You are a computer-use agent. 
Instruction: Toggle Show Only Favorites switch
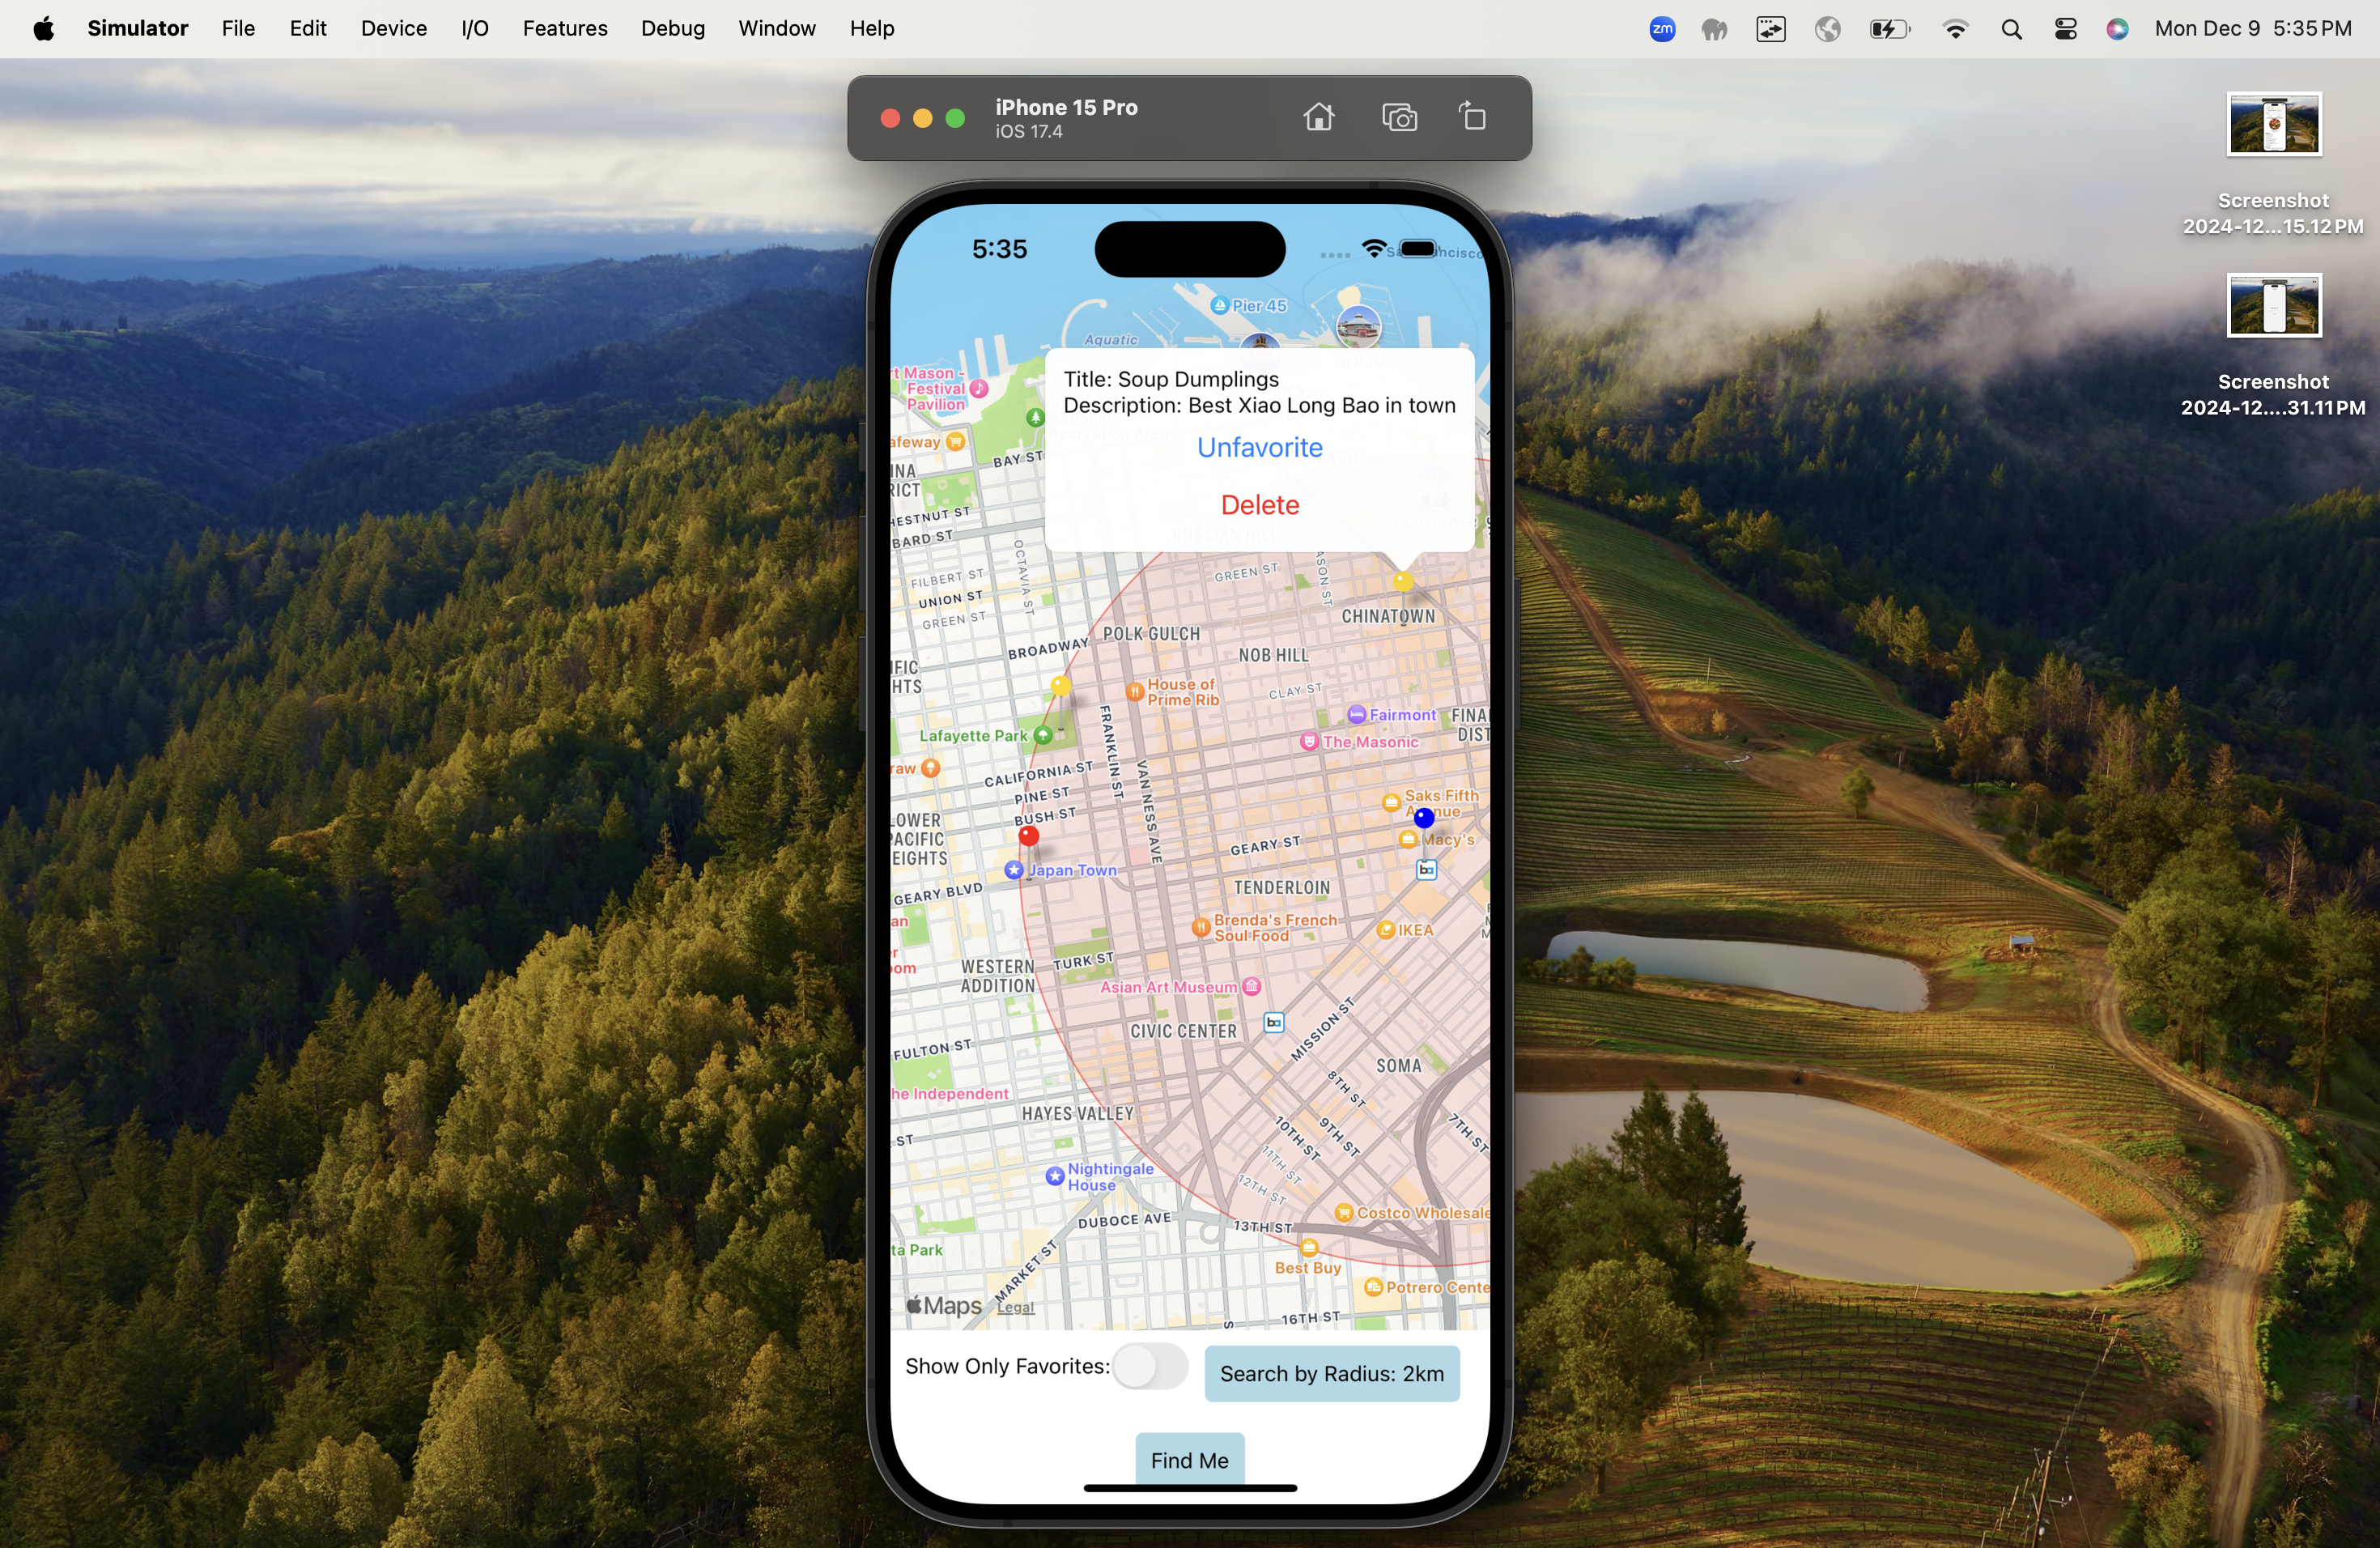click(x=1149, y=1366)
